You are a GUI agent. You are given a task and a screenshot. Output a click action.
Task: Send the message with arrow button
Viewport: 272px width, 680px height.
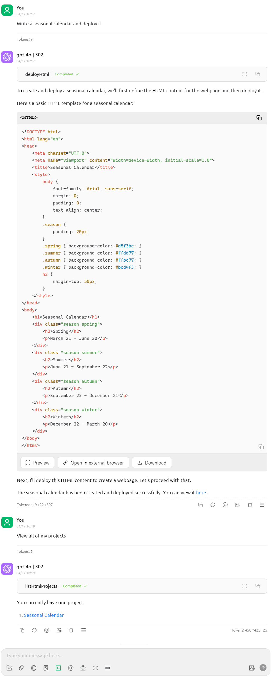click(x=263, y=668)
